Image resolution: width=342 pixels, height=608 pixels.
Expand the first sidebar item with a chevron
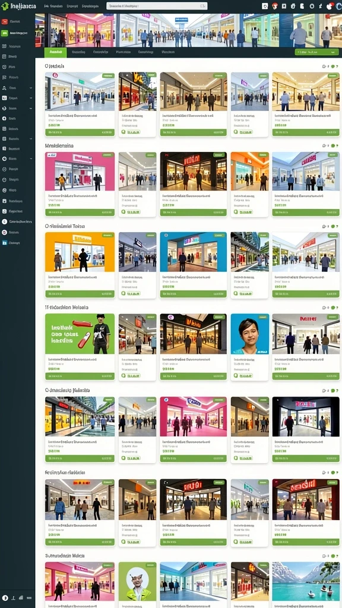31,88
